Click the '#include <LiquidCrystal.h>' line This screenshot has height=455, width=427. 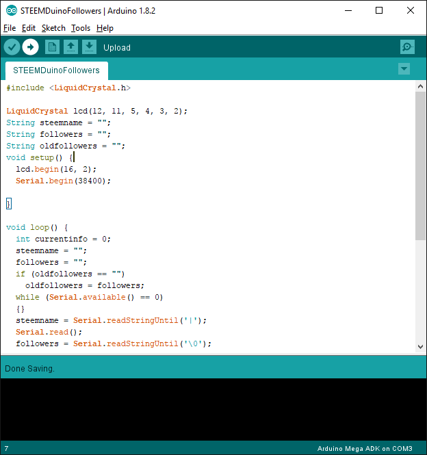[x=68, y=88]
